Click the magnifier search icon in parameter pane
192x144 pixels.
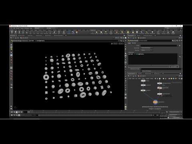click(177, 41)
